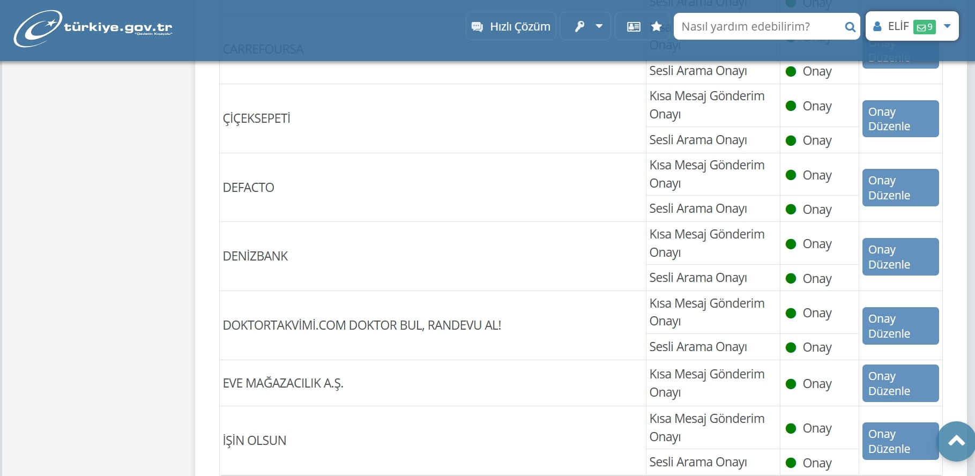Viewport: 975px width, 476px height.
Task: Open Hızlı Çözüm quick solutions
Action: (511, 26)
